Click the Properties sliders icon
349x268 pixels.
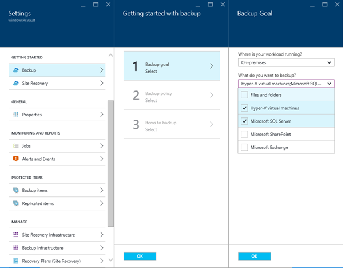tap(16, 115)
